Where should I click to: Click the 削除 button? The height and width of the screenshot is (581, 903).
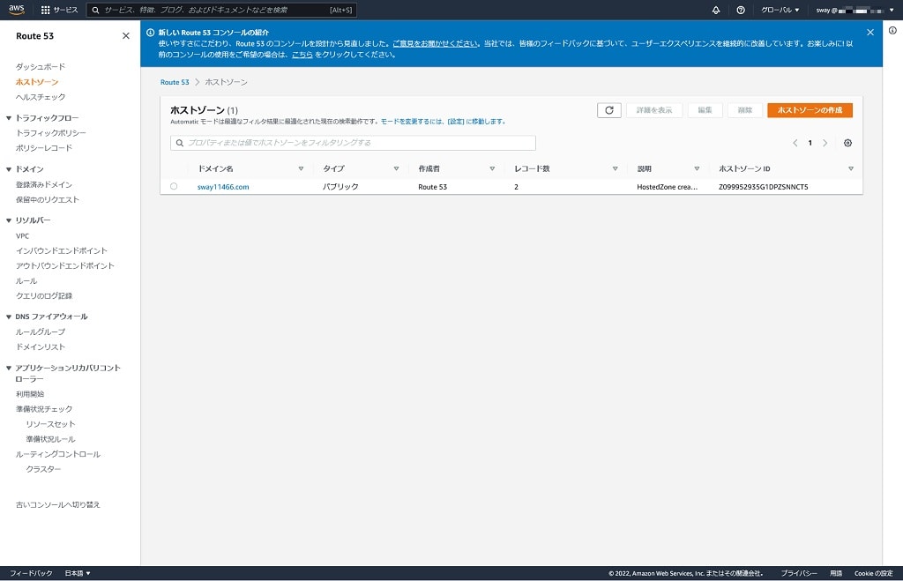click(x=745, y=110)
